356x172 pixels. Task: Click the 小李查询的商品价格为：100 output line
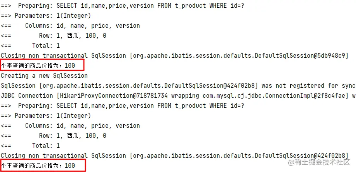point(38,66)
